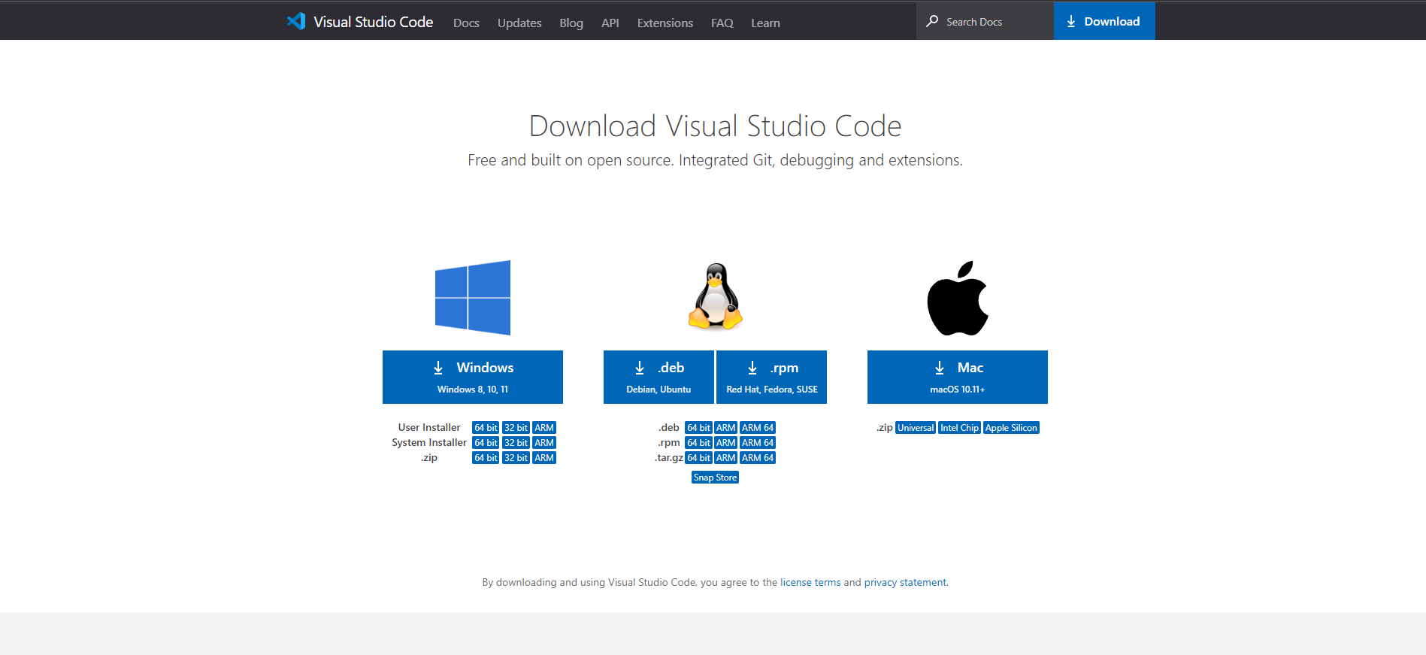Click the Download Visual Studio Code heading
The width and height of the screenshot is (1426, 655).
point(715,126)
